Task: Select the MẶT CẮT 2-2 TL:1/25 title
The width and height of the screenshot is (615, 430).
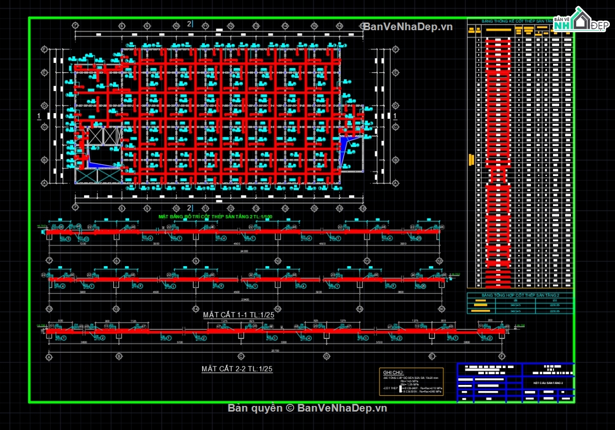Action: click(237, 369)
